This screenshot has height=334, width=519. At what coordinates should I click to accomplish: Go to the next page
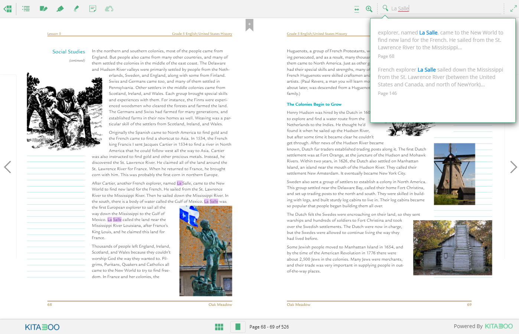(x=513, y=167)
